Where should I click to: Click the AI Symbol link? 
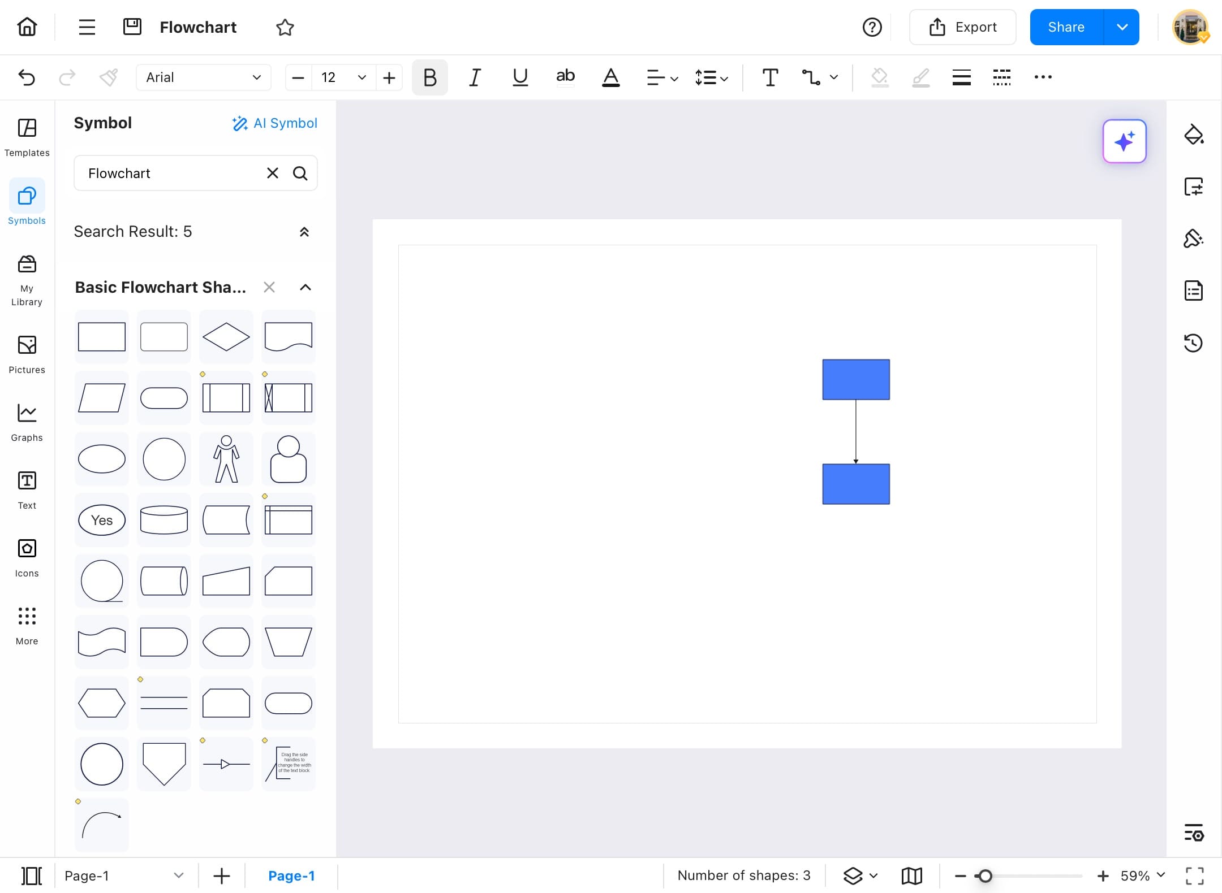tap(275, 123)
